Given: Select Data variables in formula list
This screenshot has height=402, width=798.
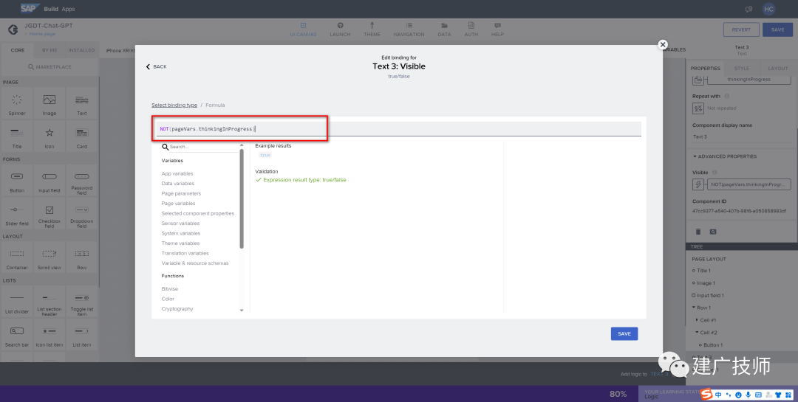Looking at the screenshot, I should click(177, 184).
